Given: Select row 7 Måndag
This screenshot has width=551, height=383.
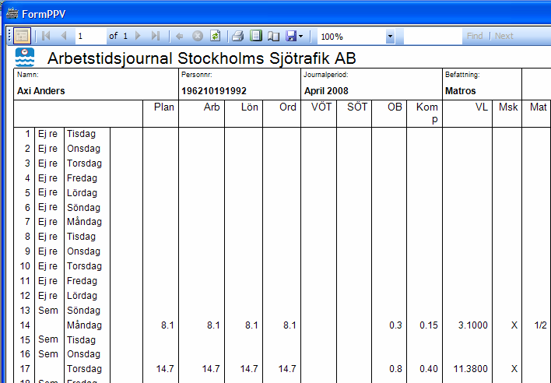Looking at the screenshot, I should click(x=84, y=222).
